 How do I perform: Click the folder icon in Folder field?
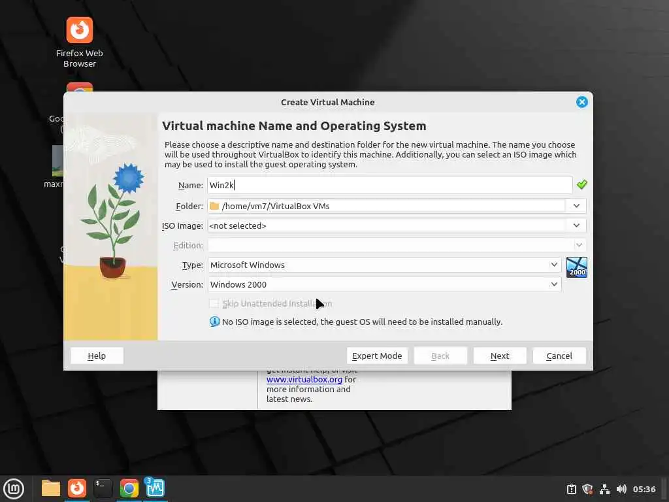(214, 206)
